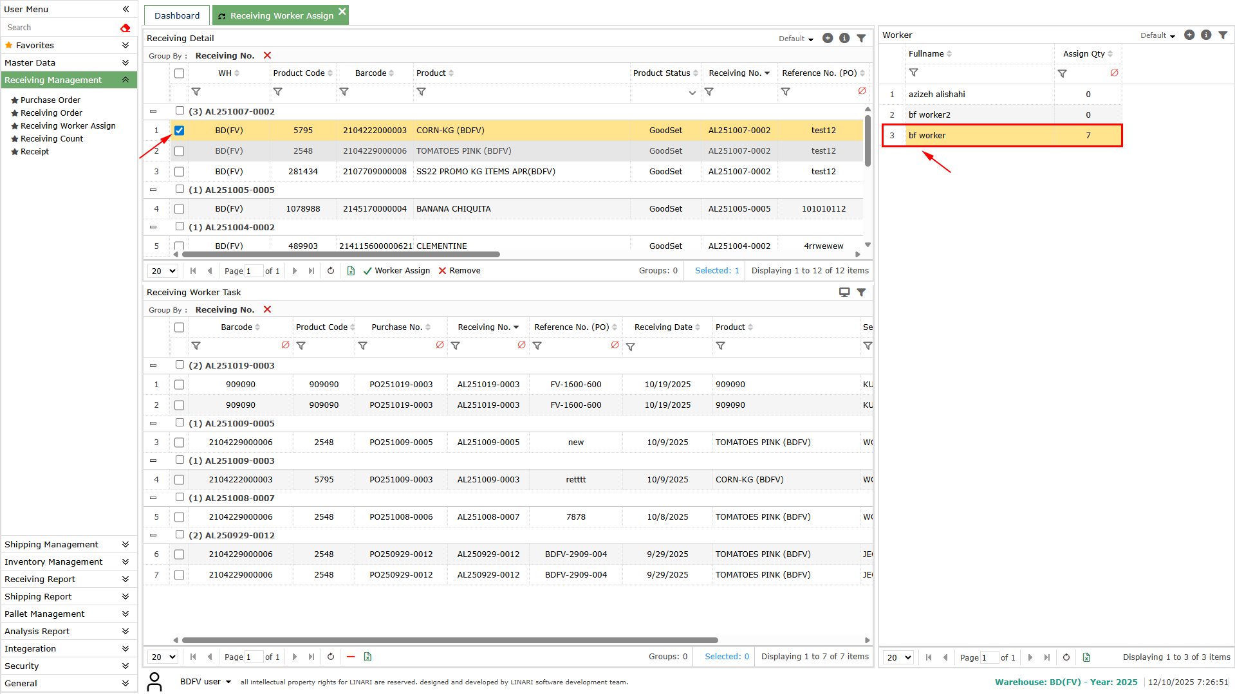1235x694 pixels.
Task: Open the filter icon in Receiving Detail header
Action: [x=861, y=39]
